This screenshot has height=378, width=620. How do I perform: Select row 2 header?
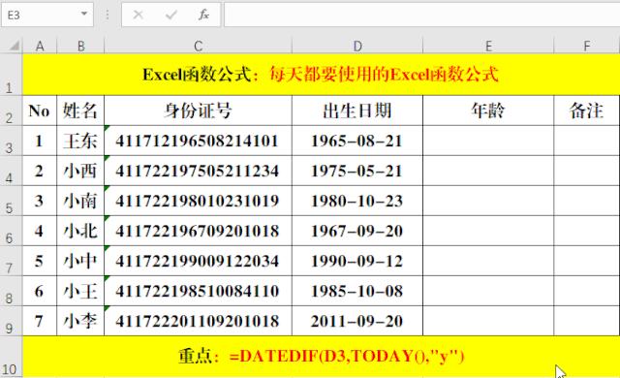click(11, 110)
